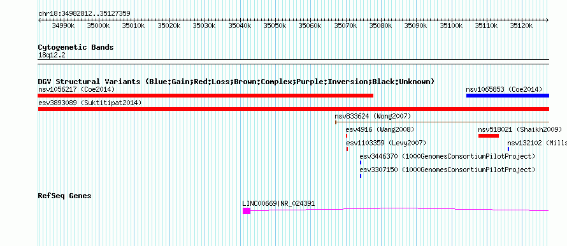Select the small blue esv3446370 marker

coord(361,163)
